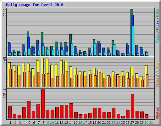
Task: Click the blue 'Files' legend label
Action: click(x=158, y=25)
